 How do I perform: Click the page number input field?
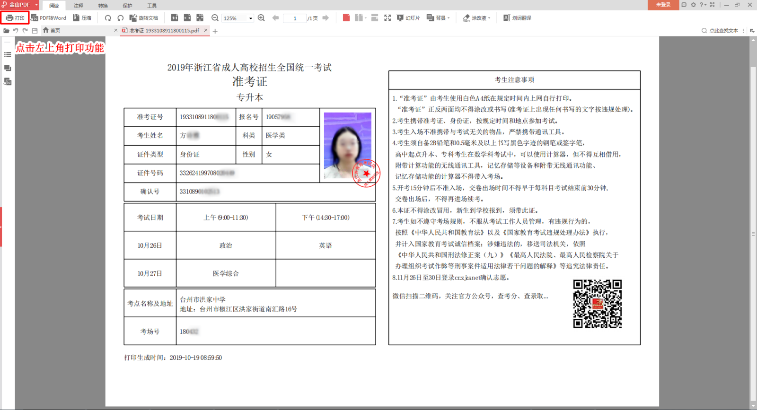295,18
